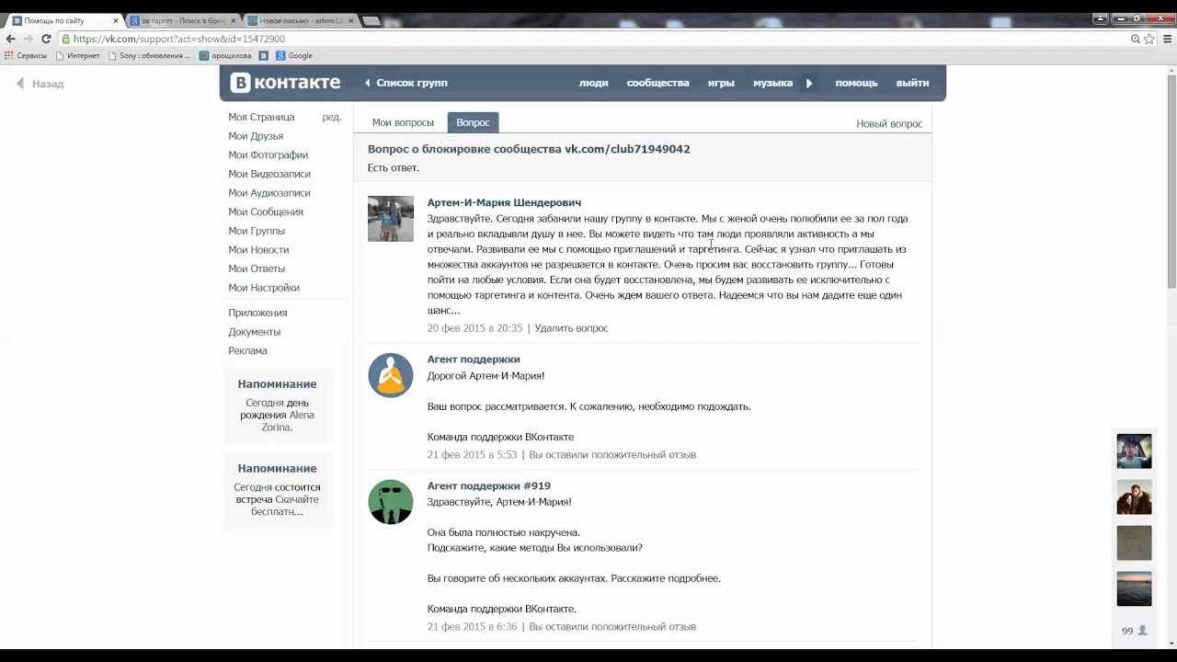The height and width of the screenshot is (662, 1177).
Task: Open the Sony : обновления bookmark
Action: click(149, 56)
